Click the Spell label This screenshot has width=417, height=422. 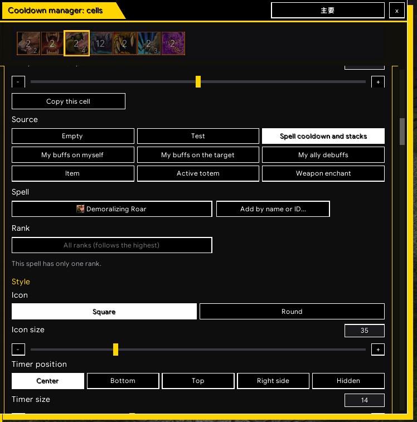20,192
